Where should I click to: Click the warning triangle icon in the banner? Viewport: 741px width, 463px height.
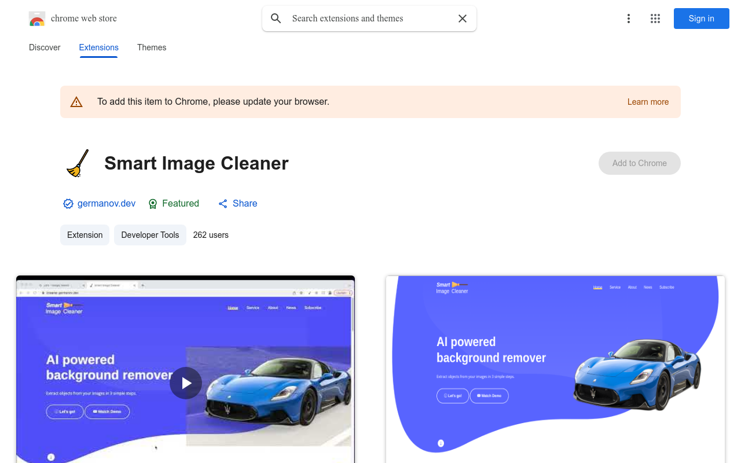[76, 102]
